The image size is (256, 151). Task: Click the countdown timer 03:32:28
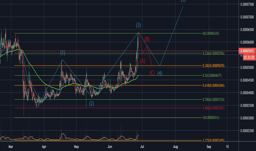point(249,57)
